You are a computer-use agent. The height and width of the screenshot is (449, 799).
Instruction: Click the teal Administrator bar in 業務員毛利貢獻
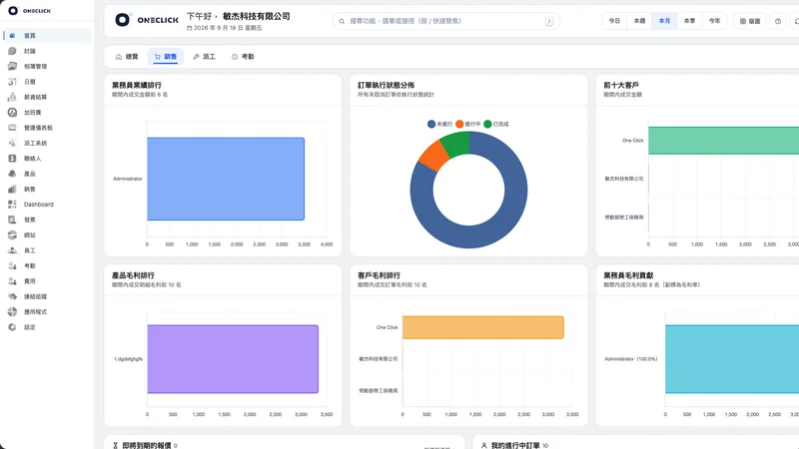pyautogui.click(x=732, y=359)
